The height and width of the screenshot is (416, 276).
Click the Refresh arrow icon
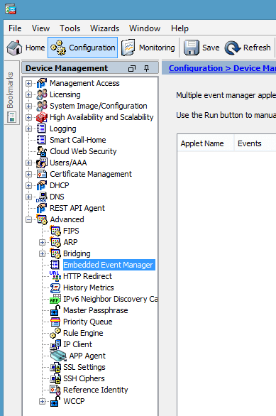pyautogui.click(x=232, y=48)
